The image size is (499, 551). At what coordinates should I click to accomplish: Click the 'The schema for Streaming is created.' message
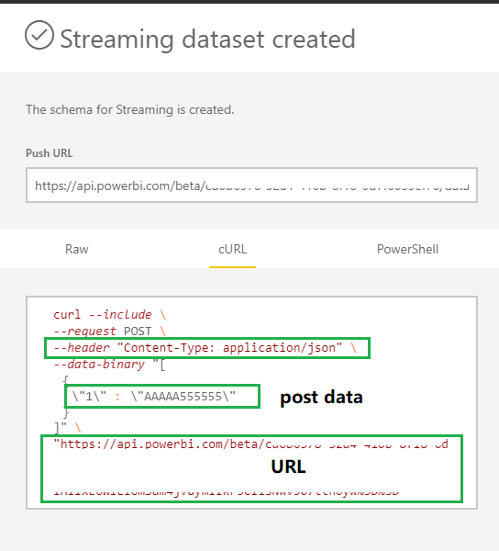click(x=130, y=109)
